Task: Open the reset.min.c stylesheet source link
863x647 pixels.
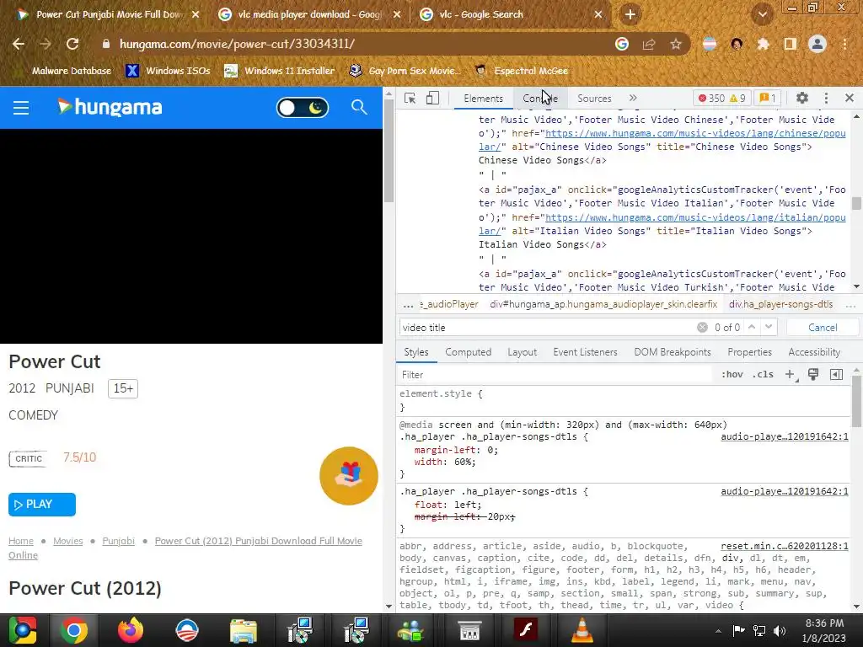Action: coord(785,546)
